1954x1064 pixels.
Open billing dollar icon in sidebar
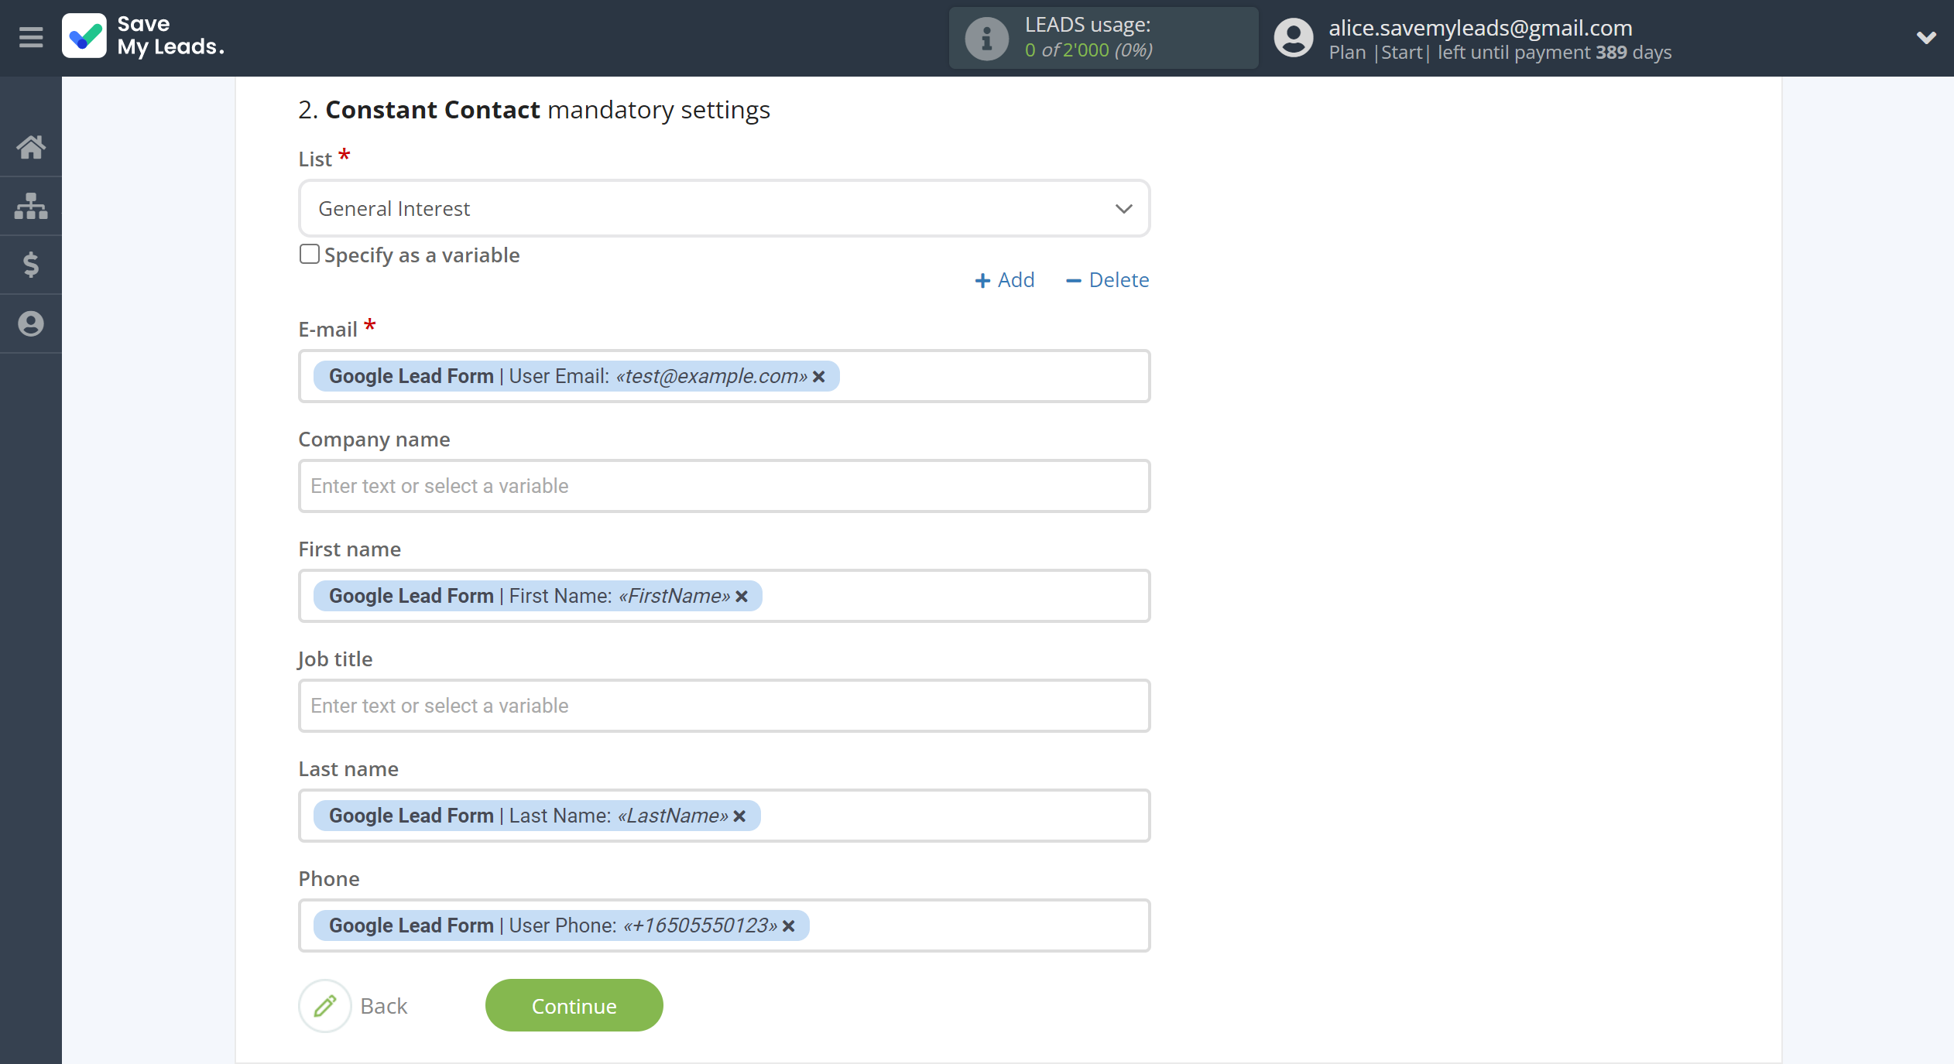coord(31,265)
